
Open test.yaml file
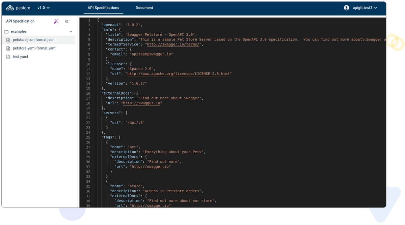(x=20, y=57)
